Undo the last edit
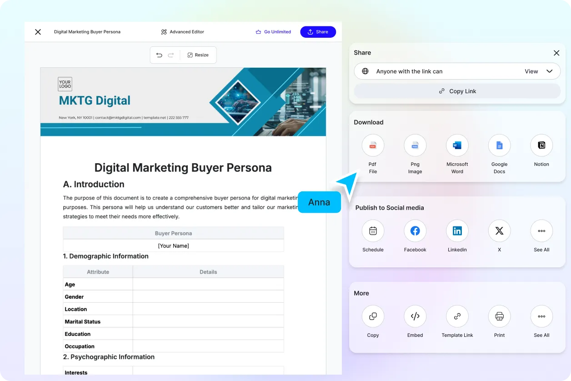 [159, 55]
